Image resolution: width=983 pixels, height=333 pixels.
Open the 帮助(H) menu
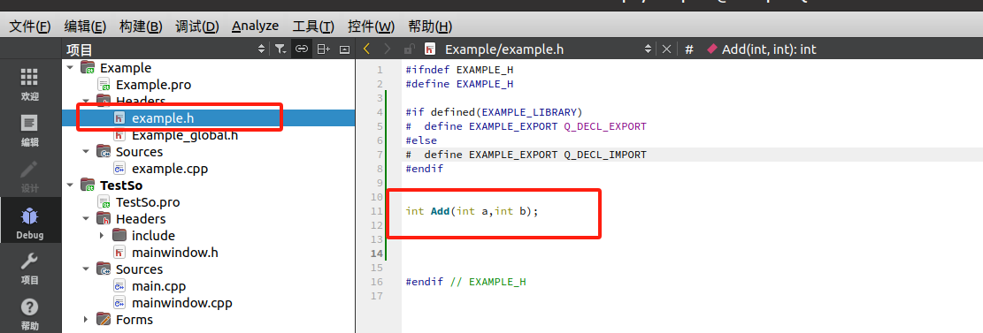(x=430, y=26)
